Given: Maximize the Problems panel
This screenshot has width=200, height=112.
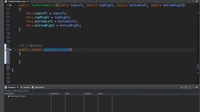Looking at the screenshot, I should tap(197, 87).
